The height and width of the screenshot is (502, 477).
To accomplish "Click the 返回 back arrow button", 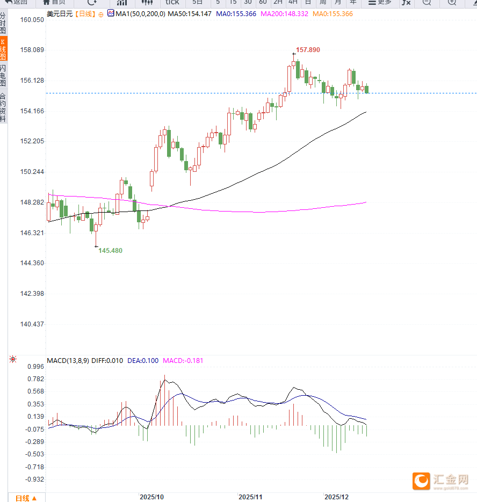I will click(16, 3).
